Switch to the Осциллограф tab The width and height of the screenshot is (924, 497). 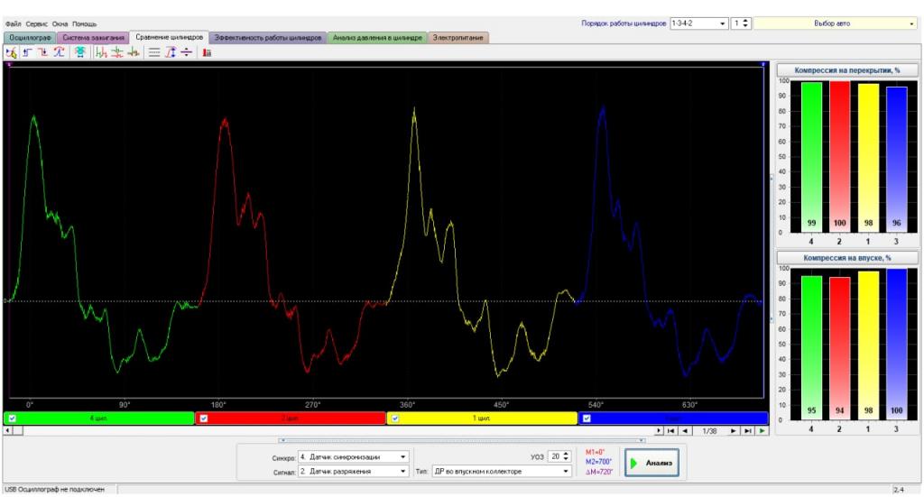[30, 38]
